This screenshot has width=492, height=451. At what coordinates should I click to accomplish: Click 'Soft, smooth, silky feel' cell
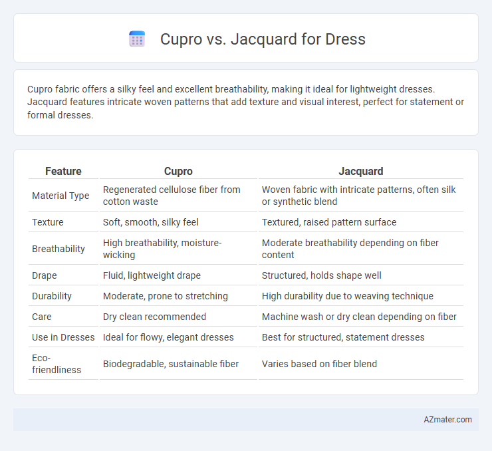click(x=178, y=222)
